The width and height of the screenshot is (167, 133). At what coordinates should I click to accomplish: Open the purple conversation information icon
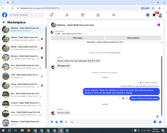tap(159, 25)
